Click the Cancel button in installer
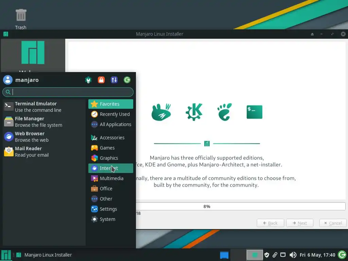The image size is (348, 261). [x=333, y=223]
